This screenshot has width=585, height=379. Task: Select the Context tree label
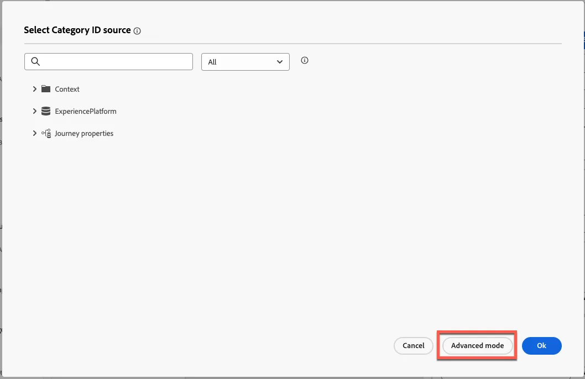[67, 89]
